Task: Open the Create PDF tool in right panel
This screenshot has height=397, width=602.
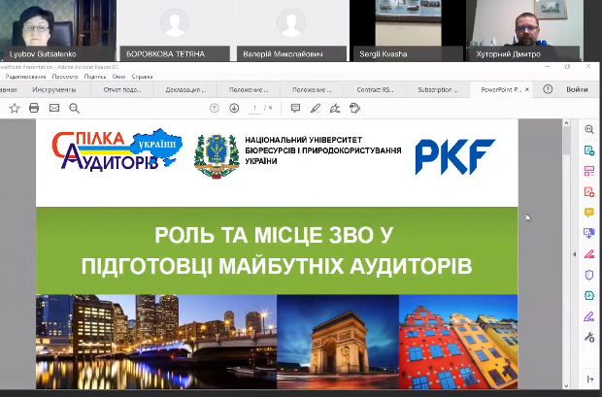Action: pos(589,191)
